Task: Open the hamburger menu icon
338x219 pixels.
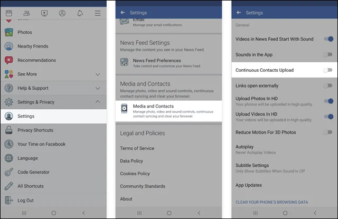Action: pyautogui.click(x=98, y=13)
